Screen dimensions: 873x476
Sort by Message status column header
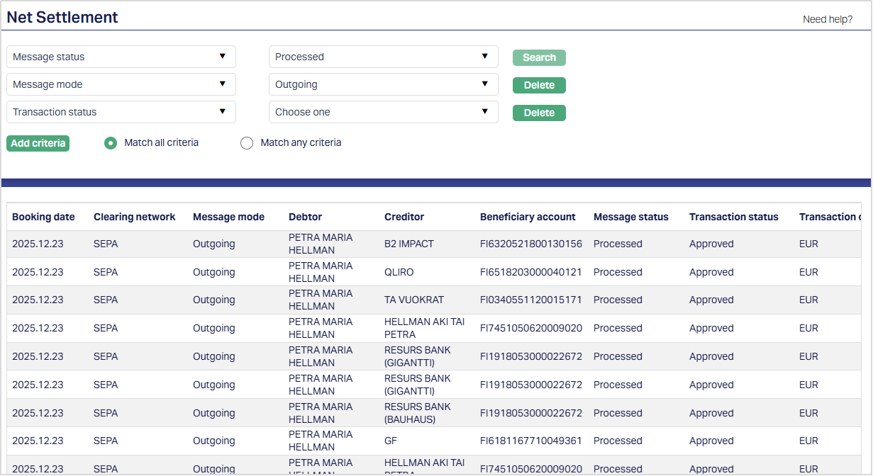tap(631, 217)
